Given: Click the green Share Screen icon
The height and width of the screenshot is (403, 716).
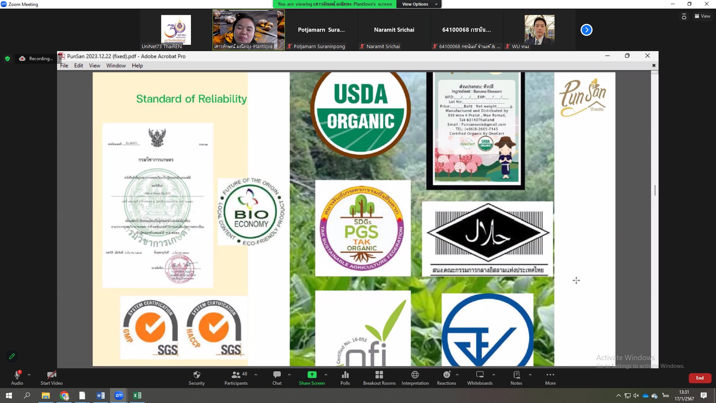Looking at the screenshot, I should (312, 375).
